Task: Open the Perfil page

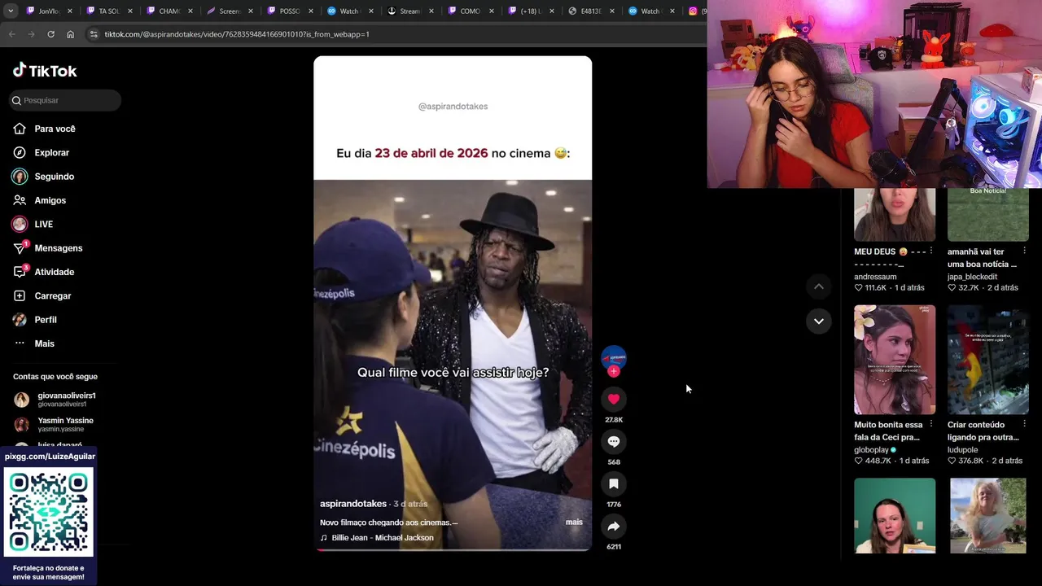Action: tap(35, 320)
